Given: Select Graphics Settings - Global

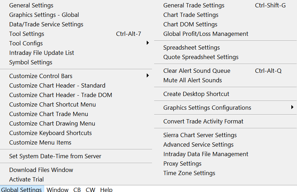Looking at the screenshot, I should (44, 15).
